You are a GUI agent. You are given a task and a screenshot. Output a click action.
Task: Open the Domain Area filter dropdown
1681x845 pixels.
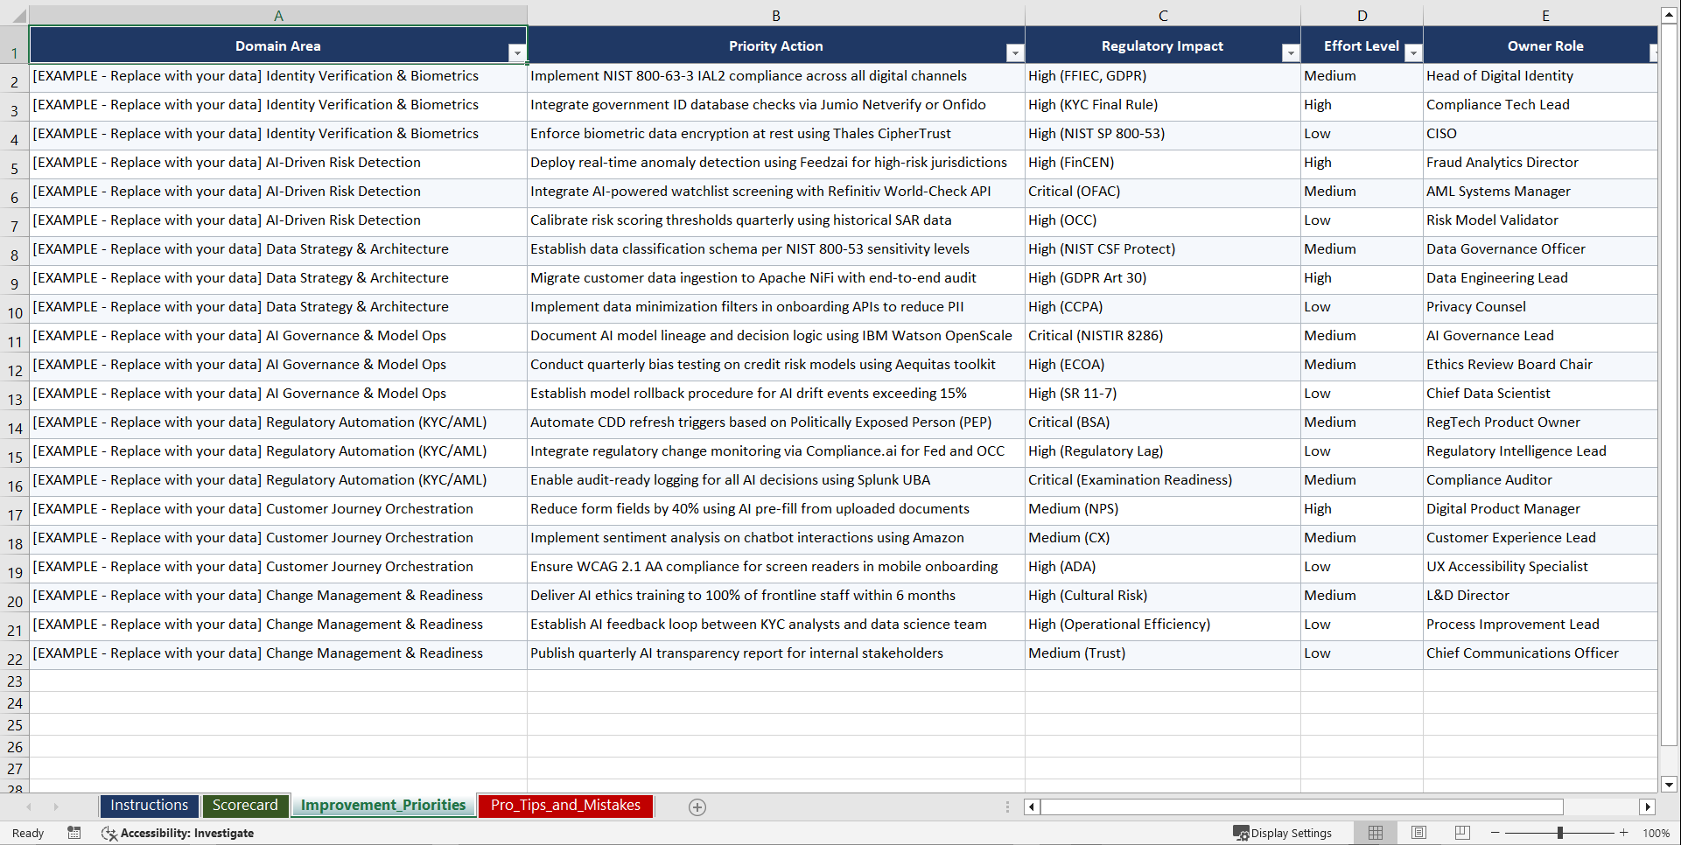pos(517,53)
